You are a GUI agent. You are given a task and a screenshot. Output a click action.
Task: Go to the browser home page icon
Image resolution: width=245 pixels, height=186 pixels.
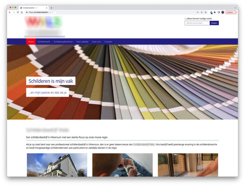coord(22,12)
